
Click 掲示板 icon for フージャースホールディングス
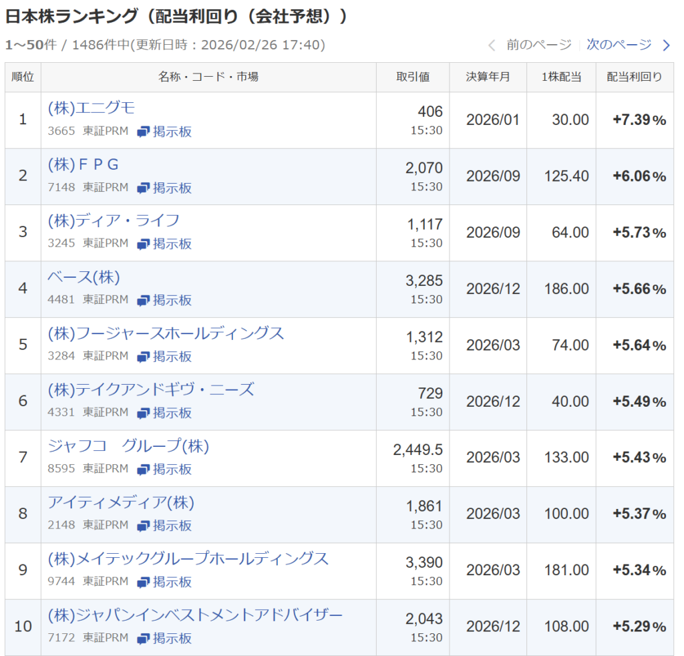click(x=144, y=357)
